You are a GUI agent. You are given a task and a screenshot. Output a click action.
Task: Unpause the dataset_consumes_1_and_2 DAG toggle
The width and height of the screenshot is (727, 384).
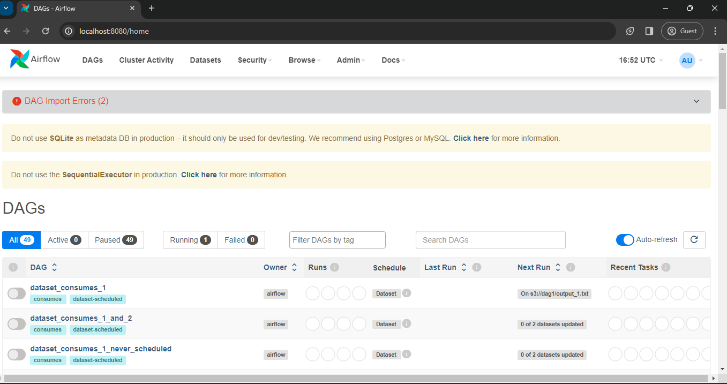pyautogui.click(x=17, y=324)
